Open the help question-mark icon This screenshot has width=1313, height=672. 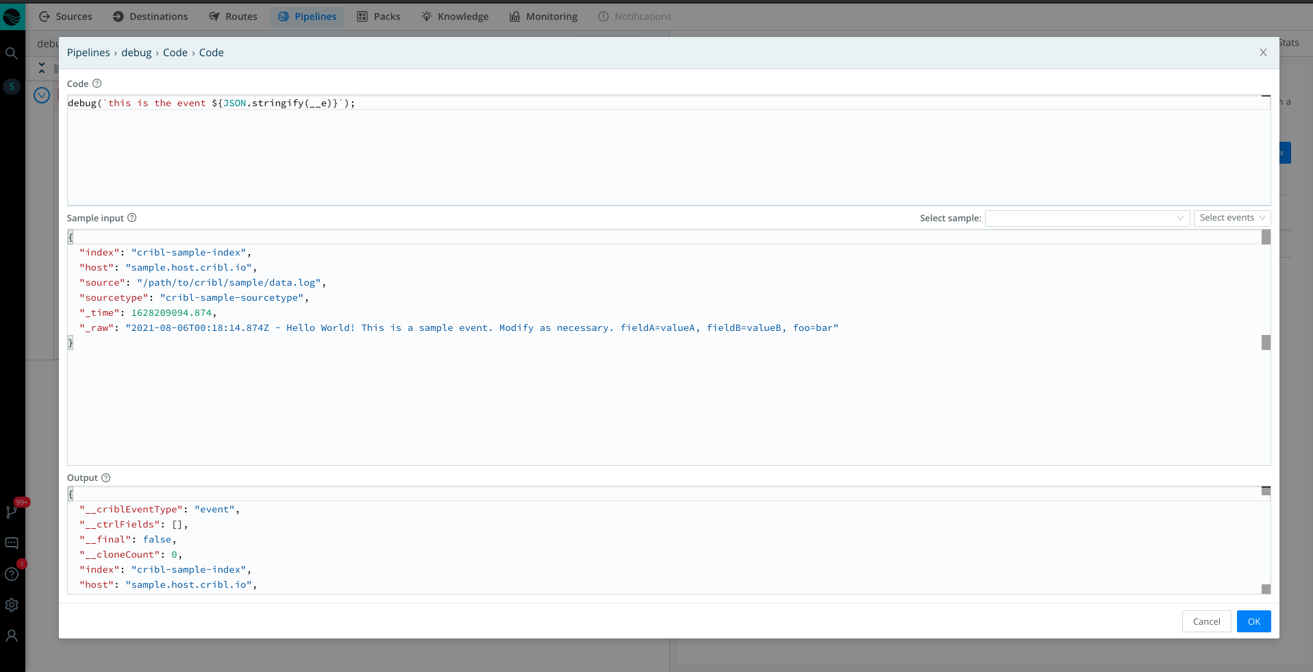coord(12,574)
